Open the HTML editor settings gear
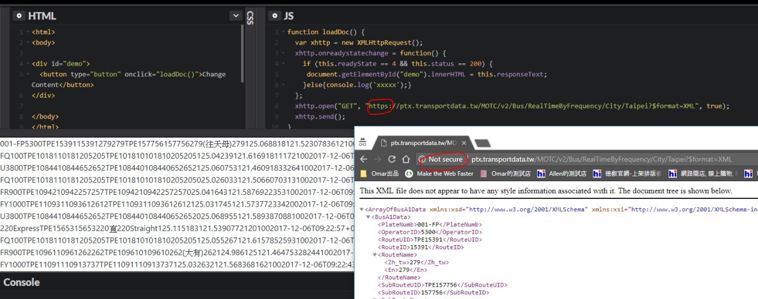Image resolution: width=758 pixels, height=299 pixels. tap(18, 16)
